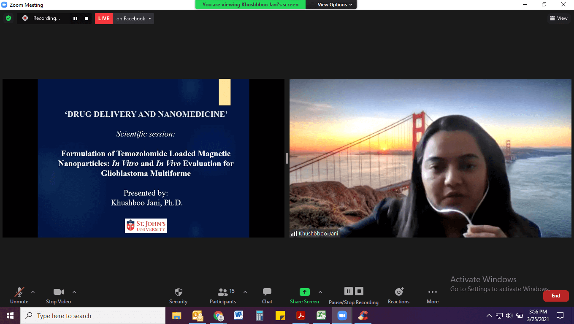
Task: Click the green screen-sharing notification banner
Action: coord(250,5)
